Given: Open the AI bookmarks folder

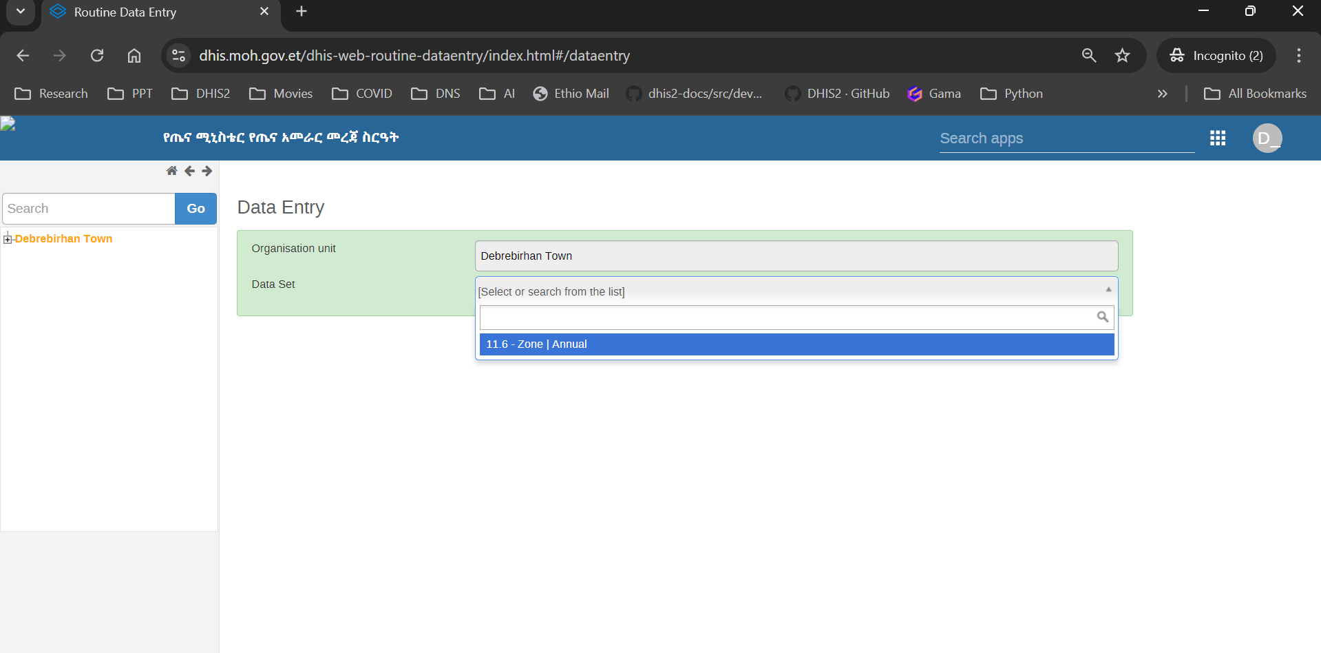Looking at the screenshot, I should point(497,94).
